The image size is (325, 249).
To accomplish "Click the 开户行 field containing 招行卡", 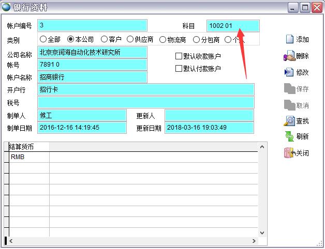I will (146, 89).
